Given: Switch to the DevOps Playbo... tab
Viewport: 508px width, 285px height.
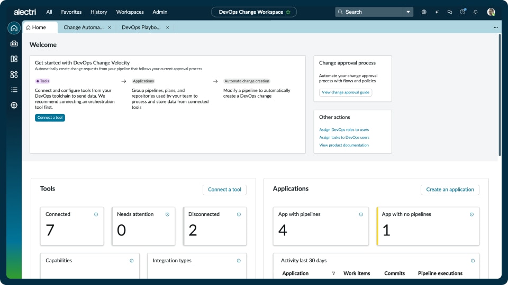Looking at the screenshot, I should click(141, 27).
